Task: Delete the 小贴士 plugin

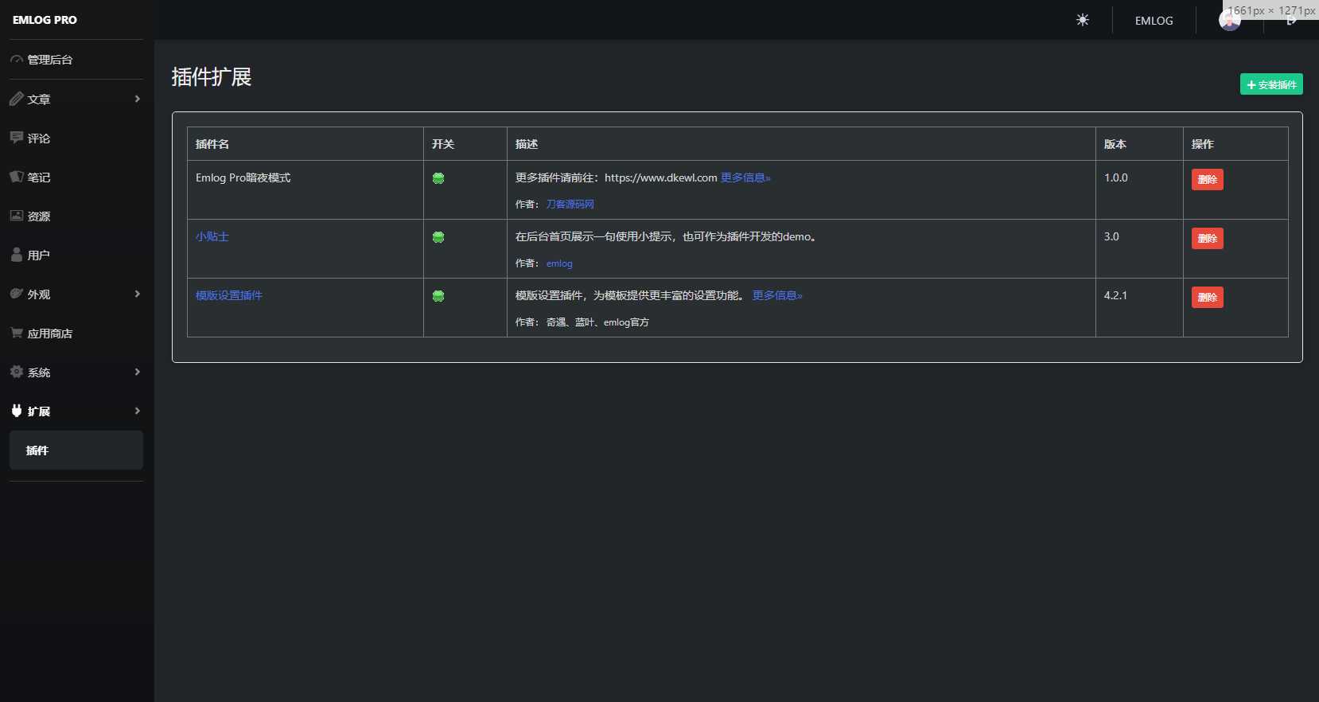Action: pos(1207,238)
